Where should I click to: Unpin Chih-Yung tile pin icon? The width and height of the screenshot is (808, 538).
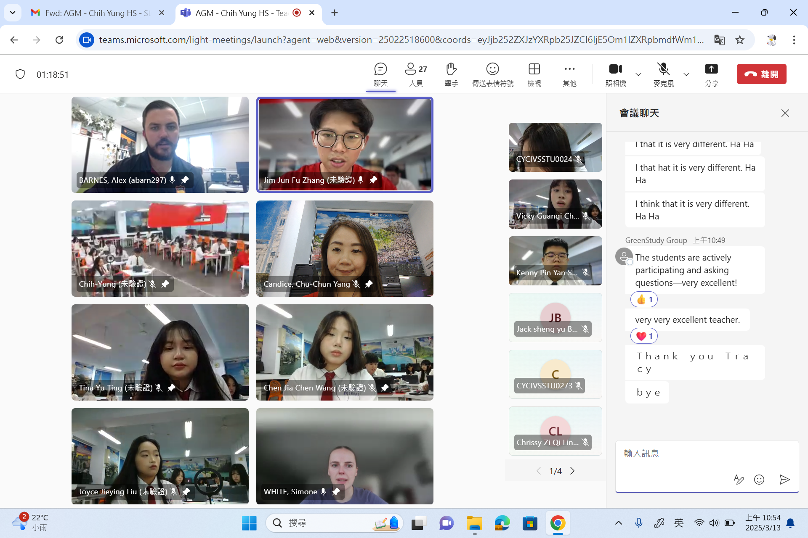(x=165, y=284)
